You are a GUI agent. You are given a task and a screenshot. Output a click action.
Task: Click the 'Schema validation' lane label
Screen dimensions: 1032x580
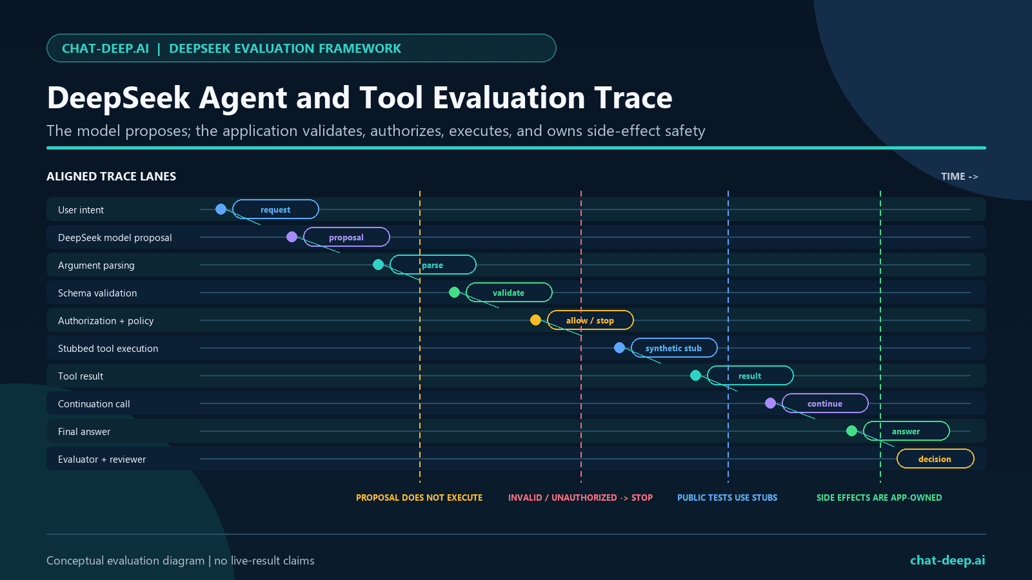pos(97,293)
